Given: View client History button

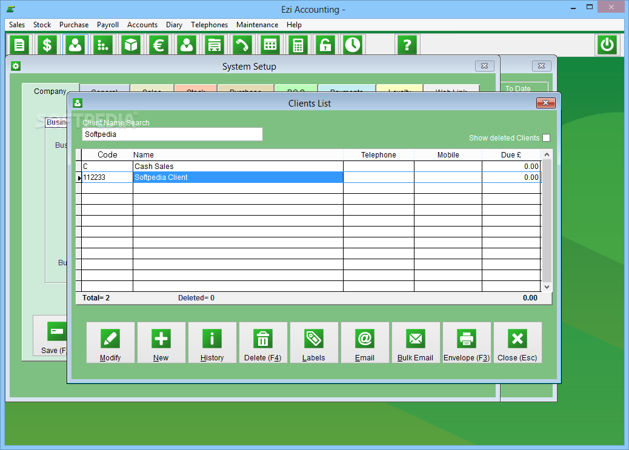Looking at the screenshot, I should 212,343.
